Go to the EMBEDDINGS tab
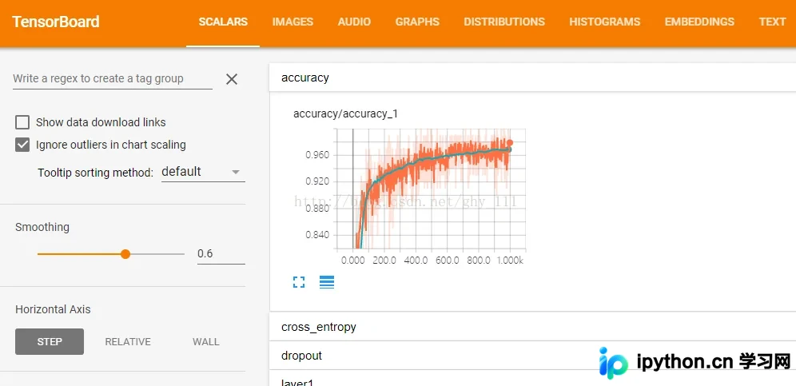The width and height of the screenshot is (796, 386). [x=699, y=22]
